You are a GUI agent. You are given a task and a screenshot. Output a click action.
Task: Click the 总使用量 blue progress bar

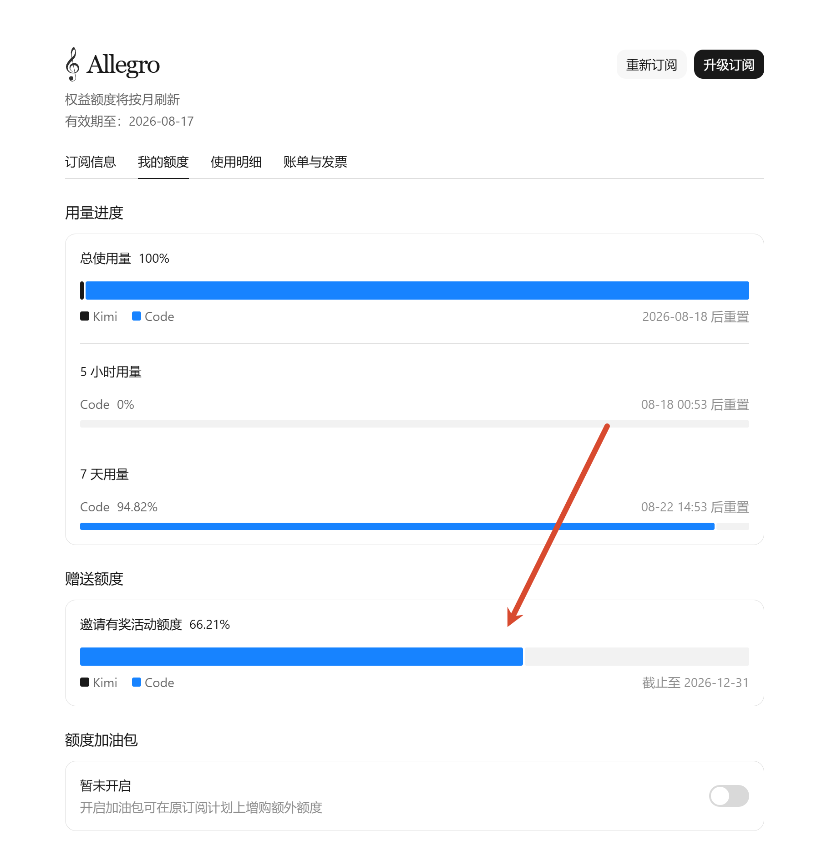tap(417, 290)
